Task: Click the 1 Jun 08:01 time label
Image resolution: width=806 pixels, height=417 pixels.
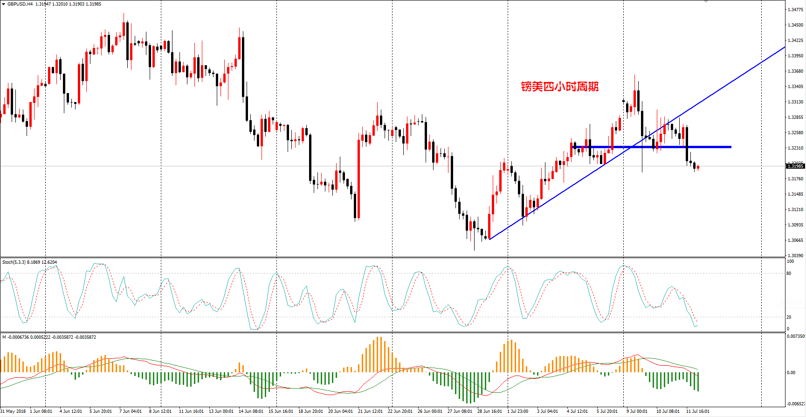Action: coord(41,411)
